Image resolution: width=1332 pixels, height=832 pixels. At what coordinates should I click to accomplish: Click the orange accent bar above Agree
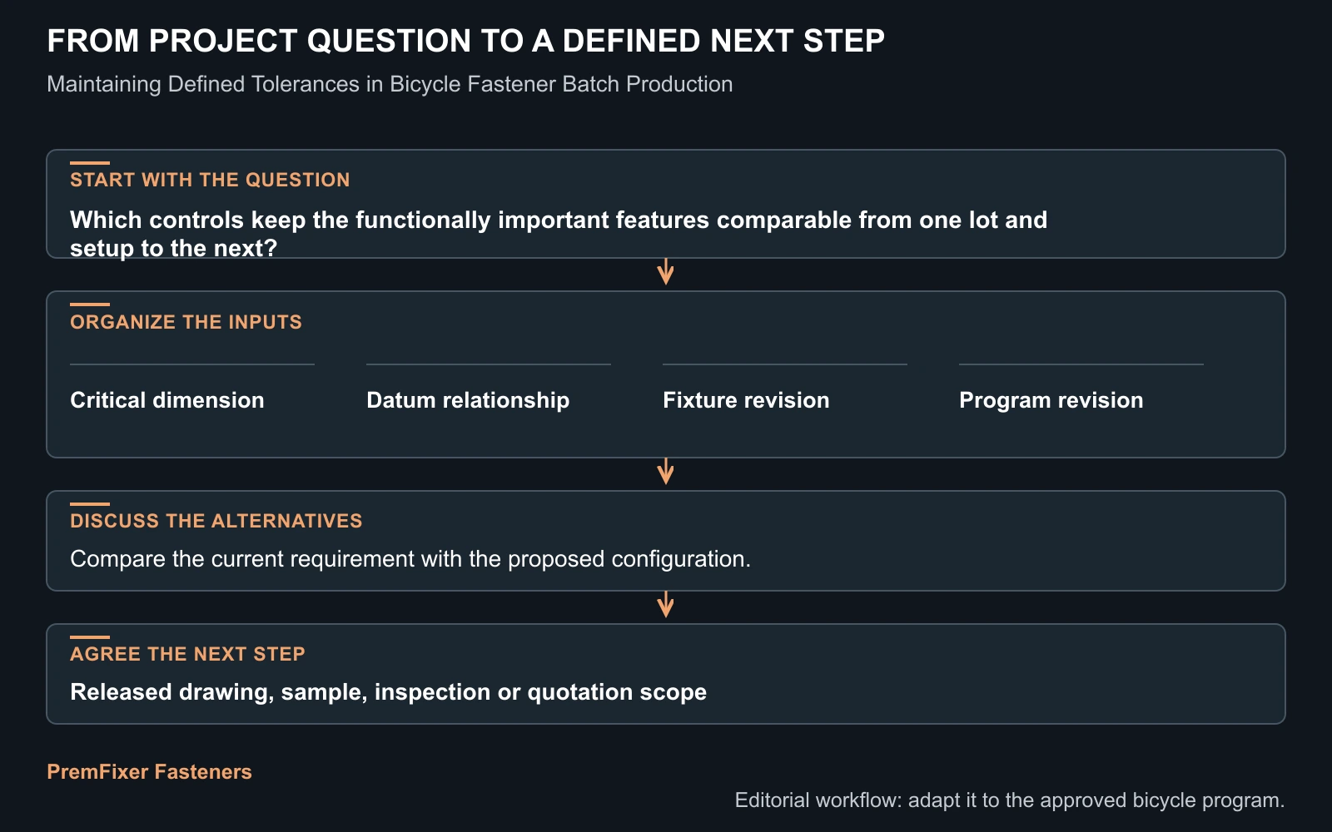tap(90, 637)
